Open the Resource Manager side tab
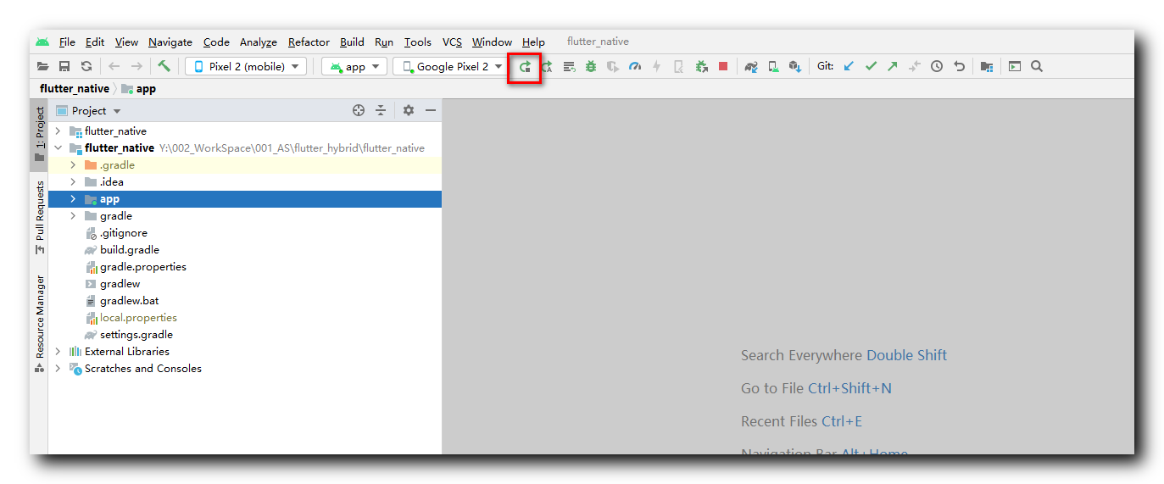This screenshot has height=484, width=1164. (x=39, y=324)
